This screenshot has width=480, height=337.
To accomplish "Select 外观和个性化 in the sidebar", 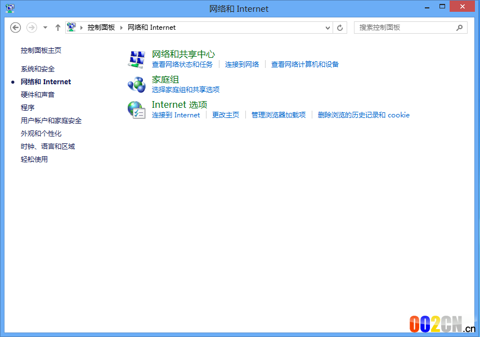I will pyautogui.click(x=41, y=134).
